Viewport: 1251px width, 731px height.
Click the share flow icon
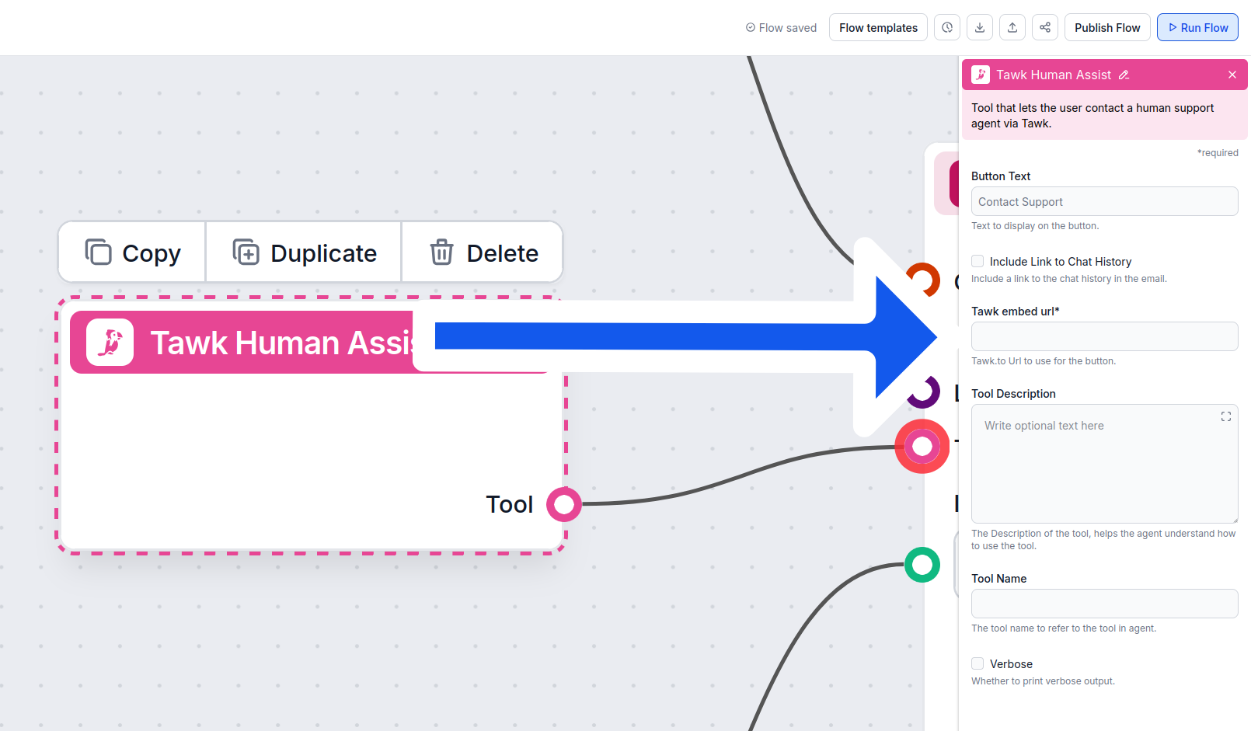pos(1044,27)
